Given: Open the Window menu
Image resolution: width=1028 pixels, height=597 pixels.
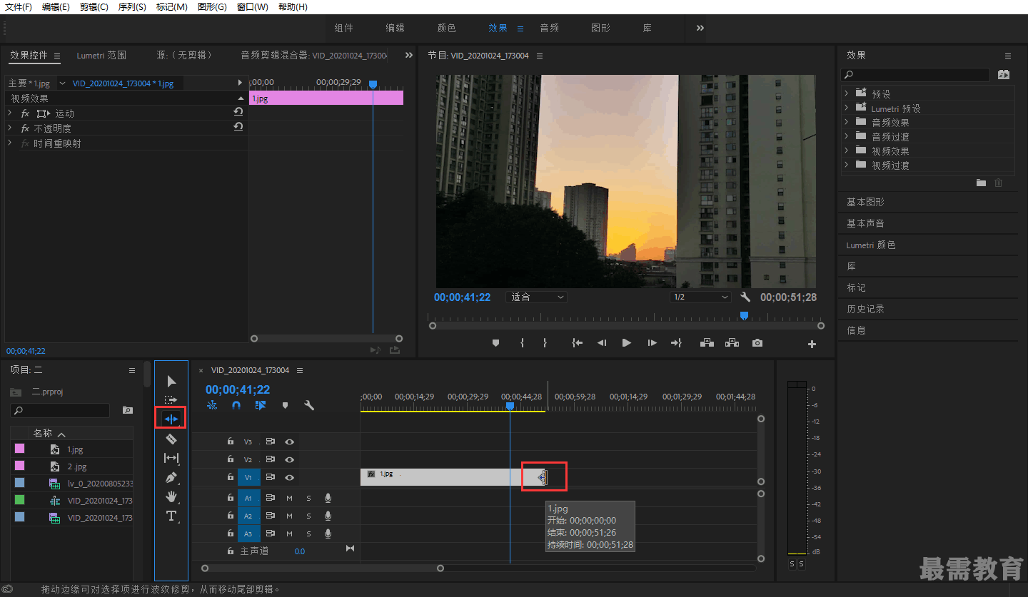Looking at the screenshot, I should pos(253,6).
